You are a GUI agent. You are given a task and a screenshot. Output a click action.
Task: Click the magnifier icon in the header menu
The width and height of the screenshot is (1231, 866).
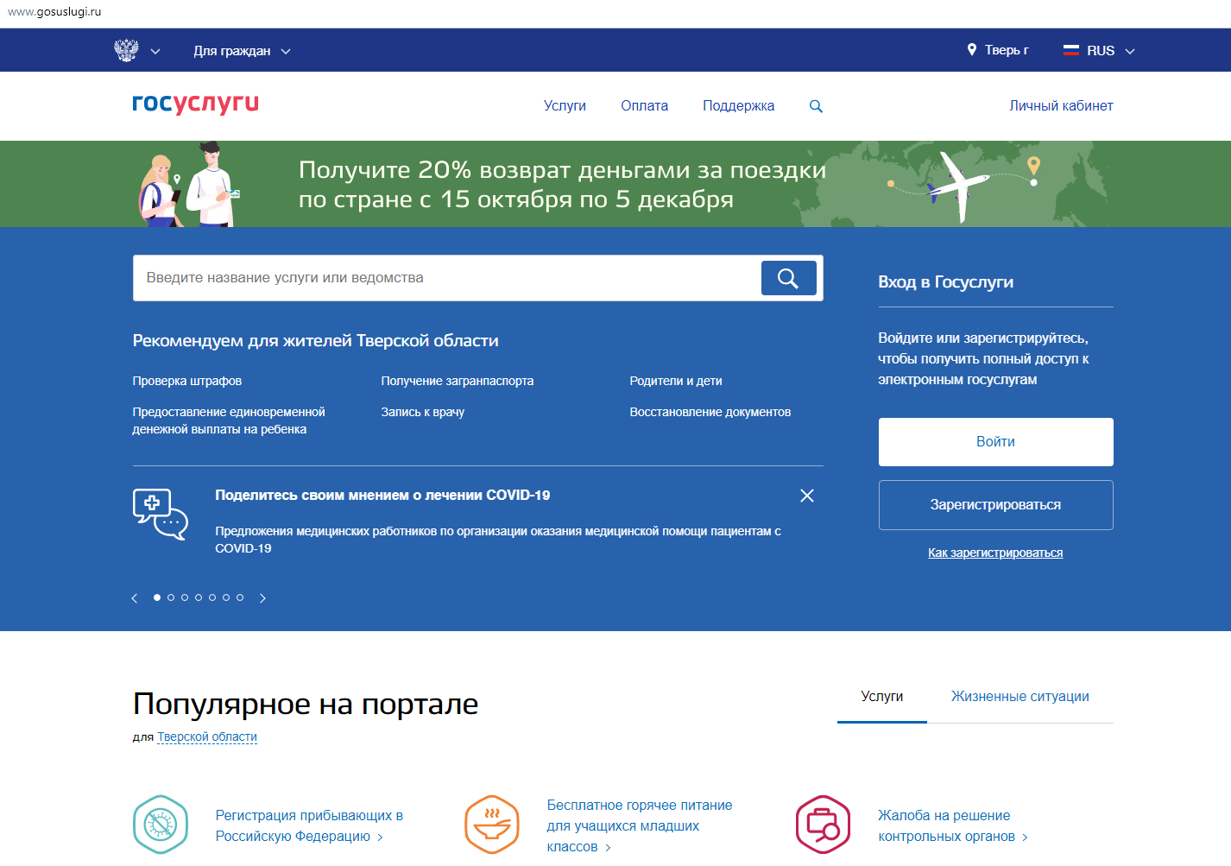point(816,106)
